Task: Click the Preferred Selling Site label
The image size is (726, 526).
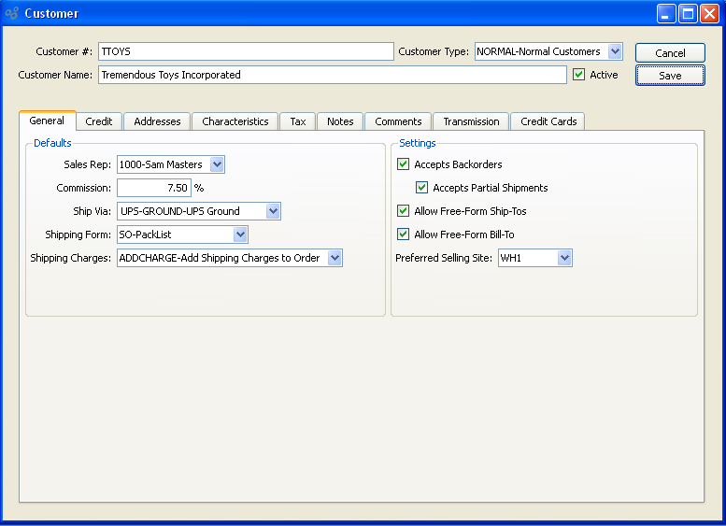Action: tap(444, 258)
